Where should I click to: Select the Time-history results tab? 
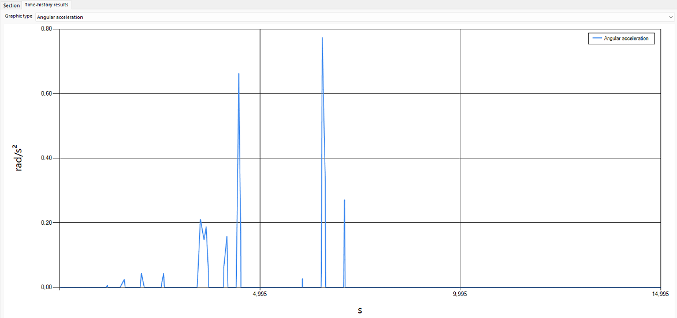point(46,5)
